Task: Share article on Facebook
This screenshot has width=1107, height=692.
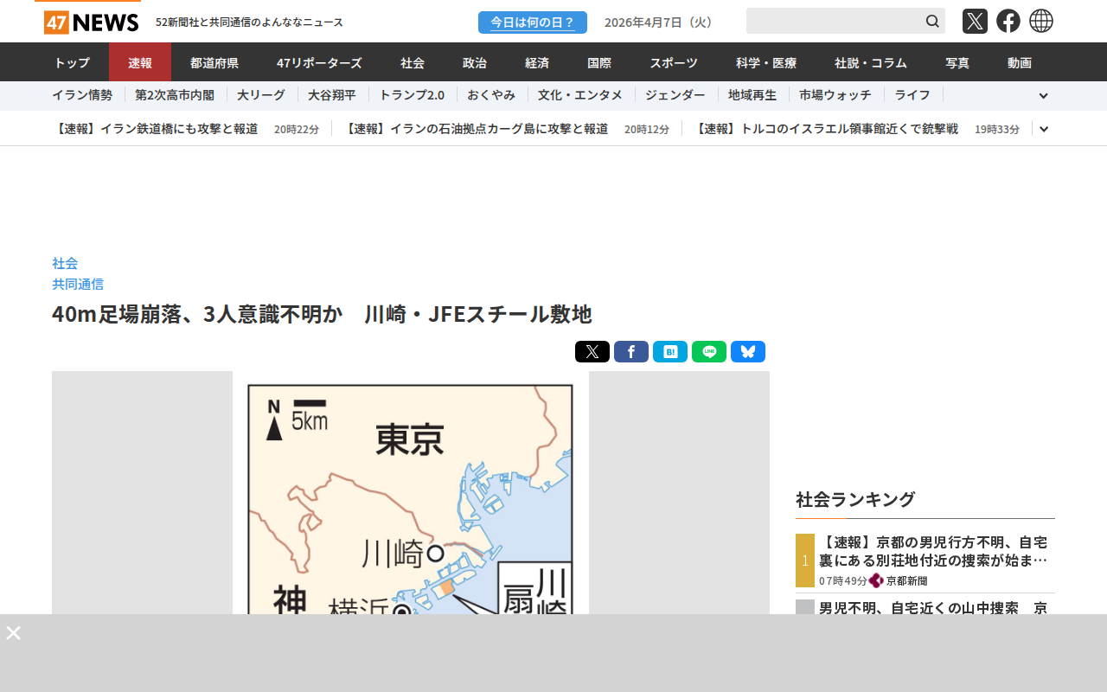Action: tap(631, 352)
